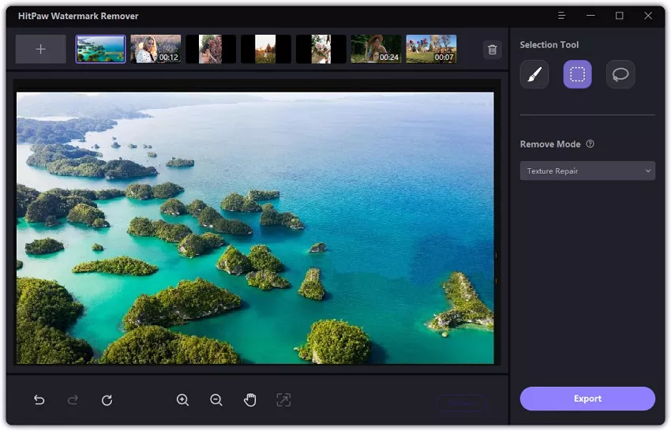Select the Marquee rectangle selection tool
671x431 pixels.
coord(577,74)
